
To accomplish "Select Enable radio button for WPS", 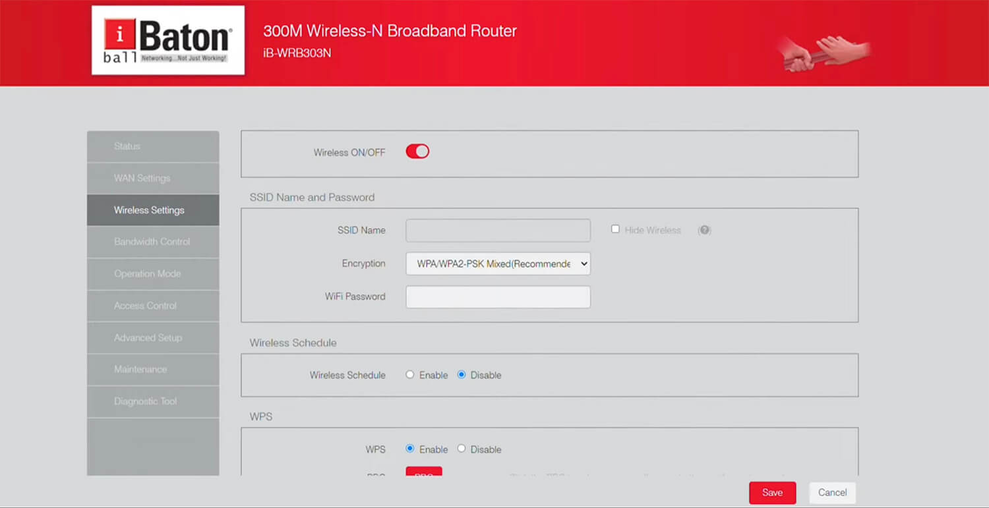I will click(x=410, y=449).
